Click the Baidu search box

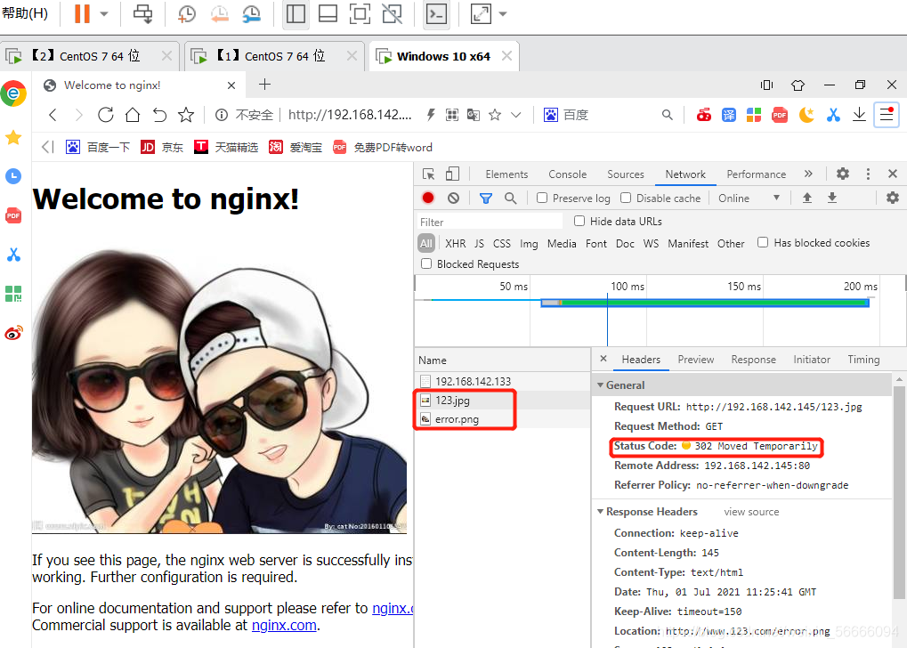click(x=607, y=115)
